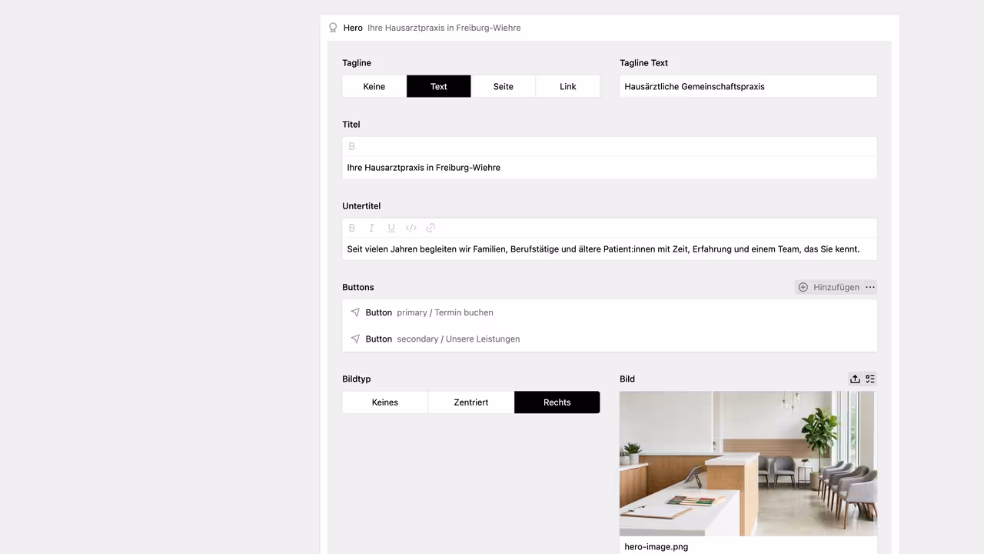Select Text tagline option
Viewport: 984px width, 554px height.
coord(439,86)
